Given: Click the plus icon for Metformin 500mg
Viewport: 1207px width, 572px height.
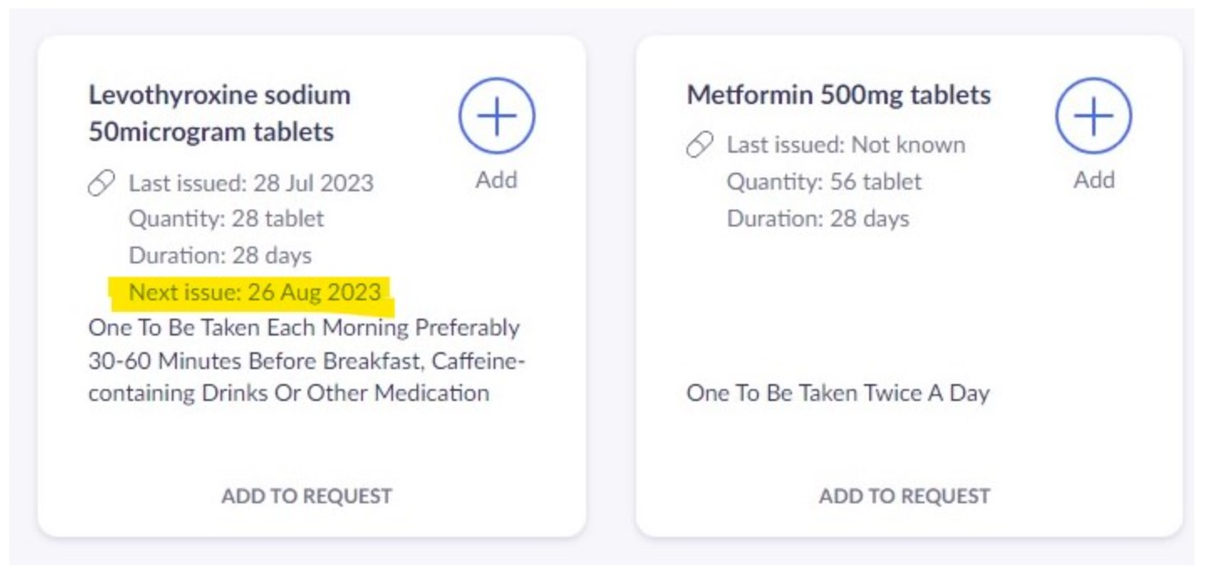Looking at the screenshot, I should tap(1093, 117).
